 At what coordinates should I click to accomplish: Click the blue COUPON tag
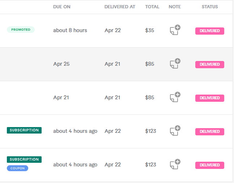coord(17,168)
